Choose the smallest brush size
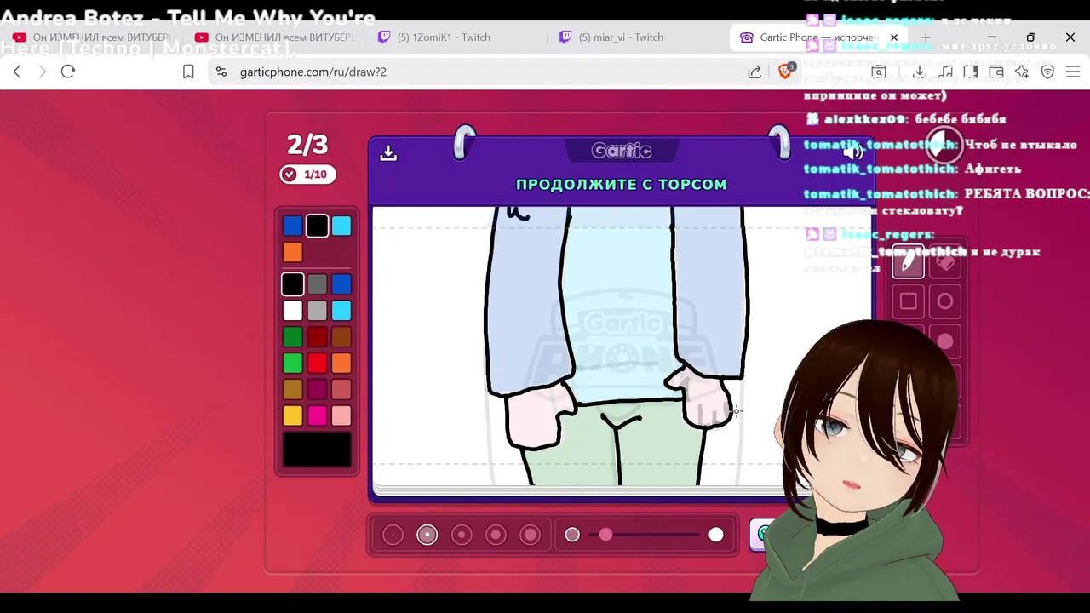This screenshot has height=613, width=1090. coord(393,535)
